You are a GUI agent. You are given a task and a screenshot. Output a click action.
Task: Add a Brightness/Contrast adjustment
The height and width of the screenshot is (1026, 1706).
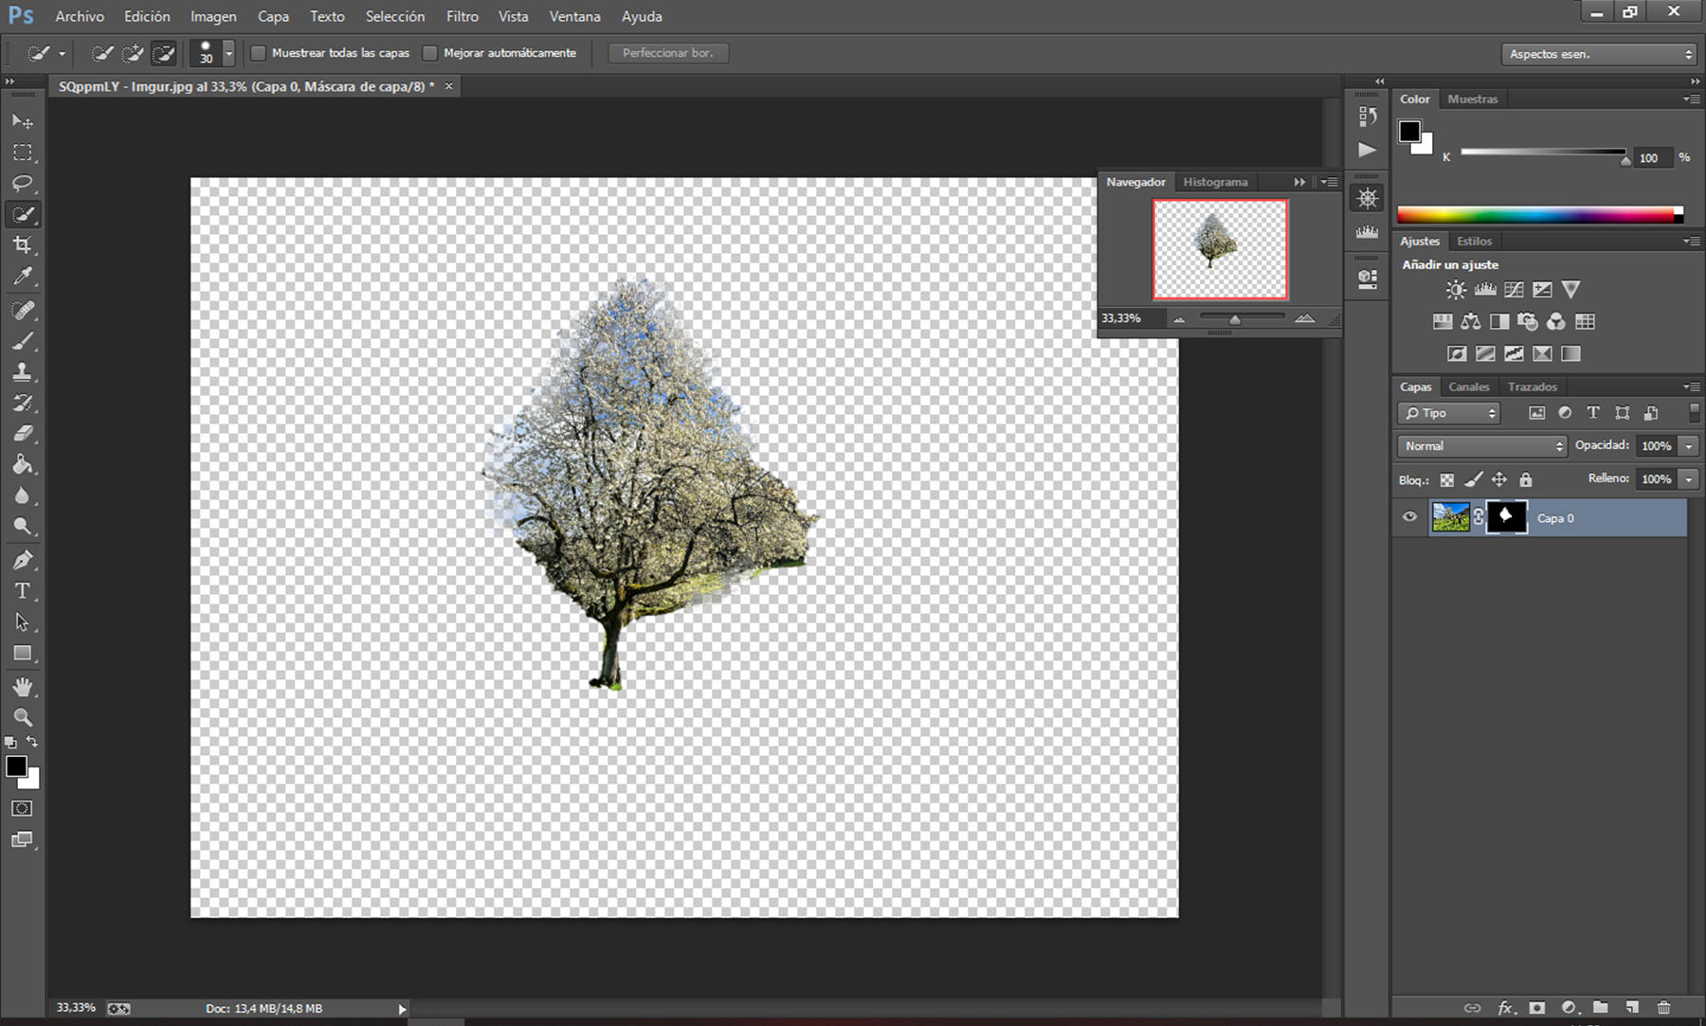(1456, 290)
